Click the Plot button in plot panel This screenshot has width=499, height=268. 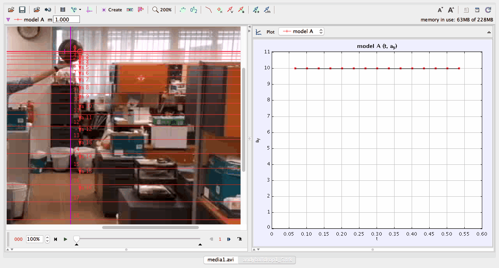tap(271, 32)
